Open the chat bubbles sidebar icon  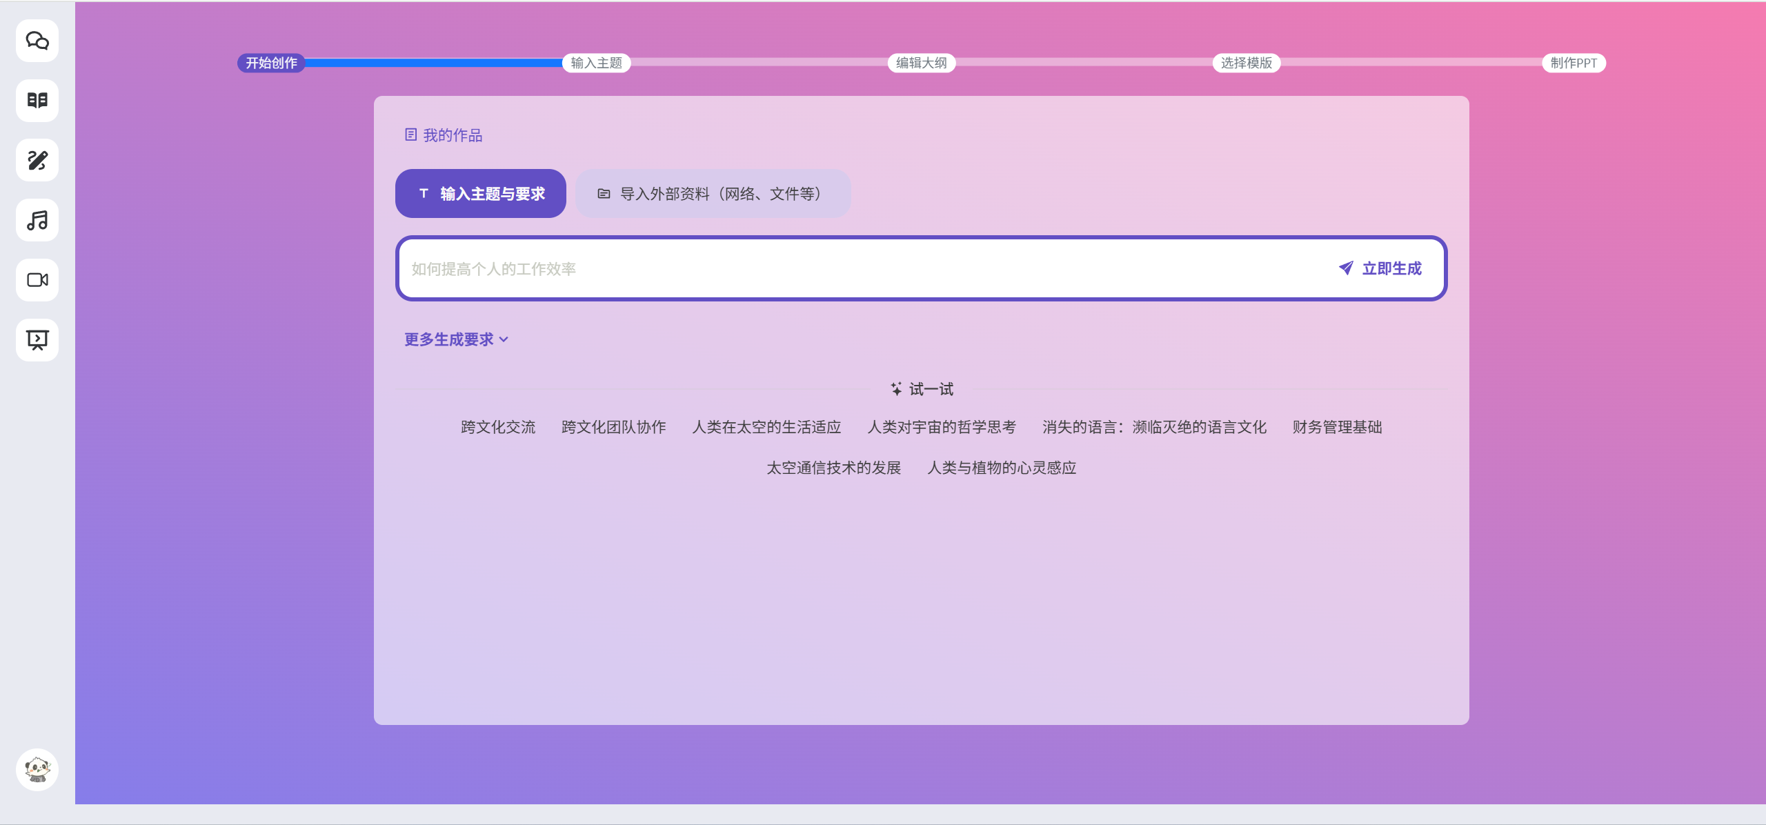(37, 41)
